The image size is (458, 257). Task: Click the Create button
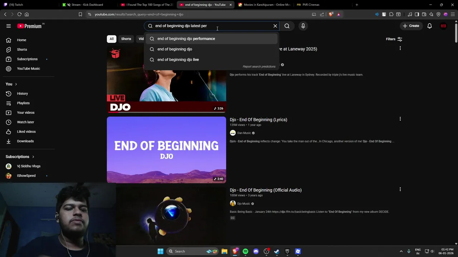click(411, 26)
